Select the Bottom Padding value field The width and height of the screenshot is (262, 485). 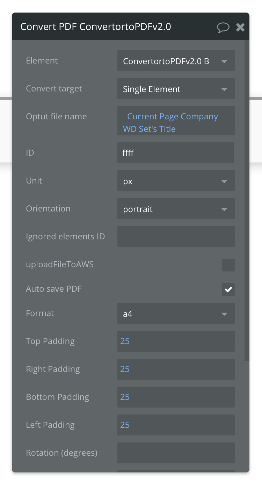click(x=176, y=397)
